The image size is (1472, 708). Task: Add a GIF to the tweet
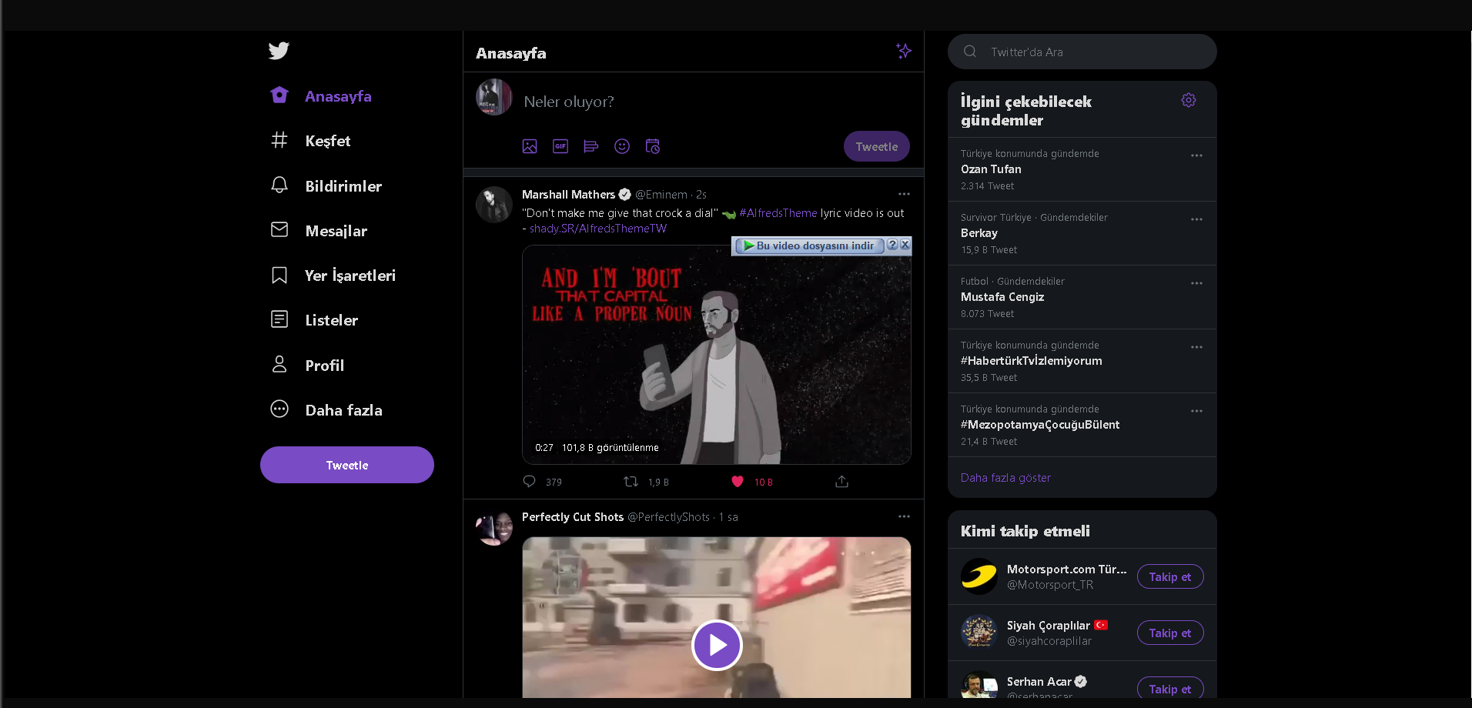(x=560, y=146)
